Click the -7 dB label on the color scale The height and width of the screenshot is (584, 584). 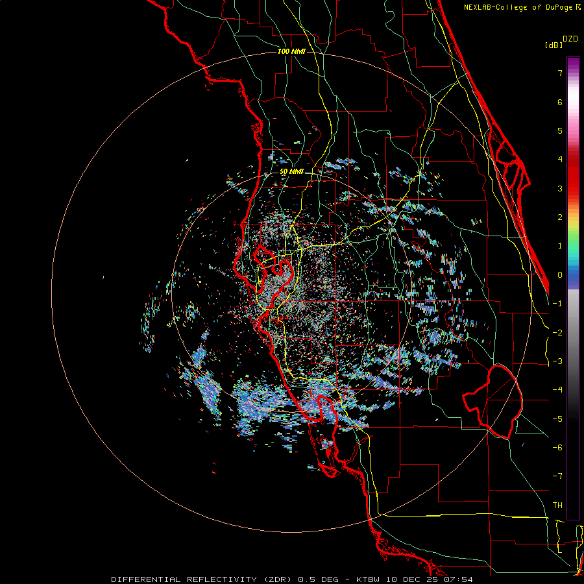557,476
